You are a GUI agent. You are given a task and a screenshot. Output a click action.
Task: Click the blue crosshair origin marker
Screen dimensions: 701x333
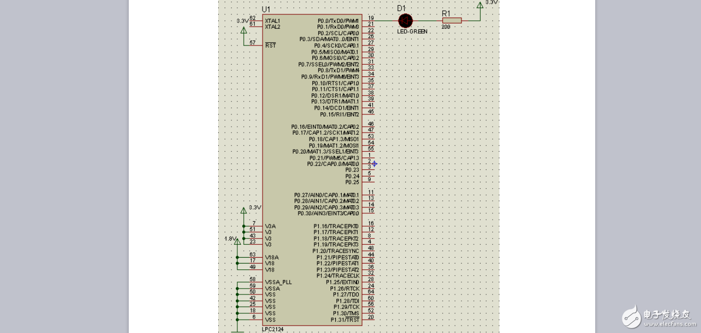[x=374, y=164]
